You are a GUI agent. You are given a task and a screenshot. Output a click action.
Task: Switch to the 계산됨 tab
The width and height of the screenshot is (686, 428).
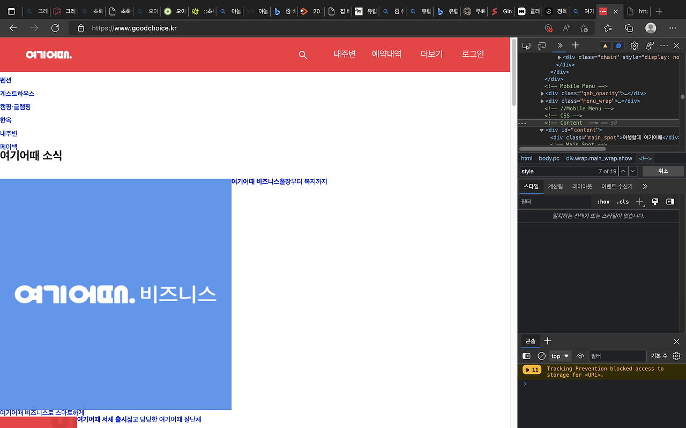tap(555, 186)
